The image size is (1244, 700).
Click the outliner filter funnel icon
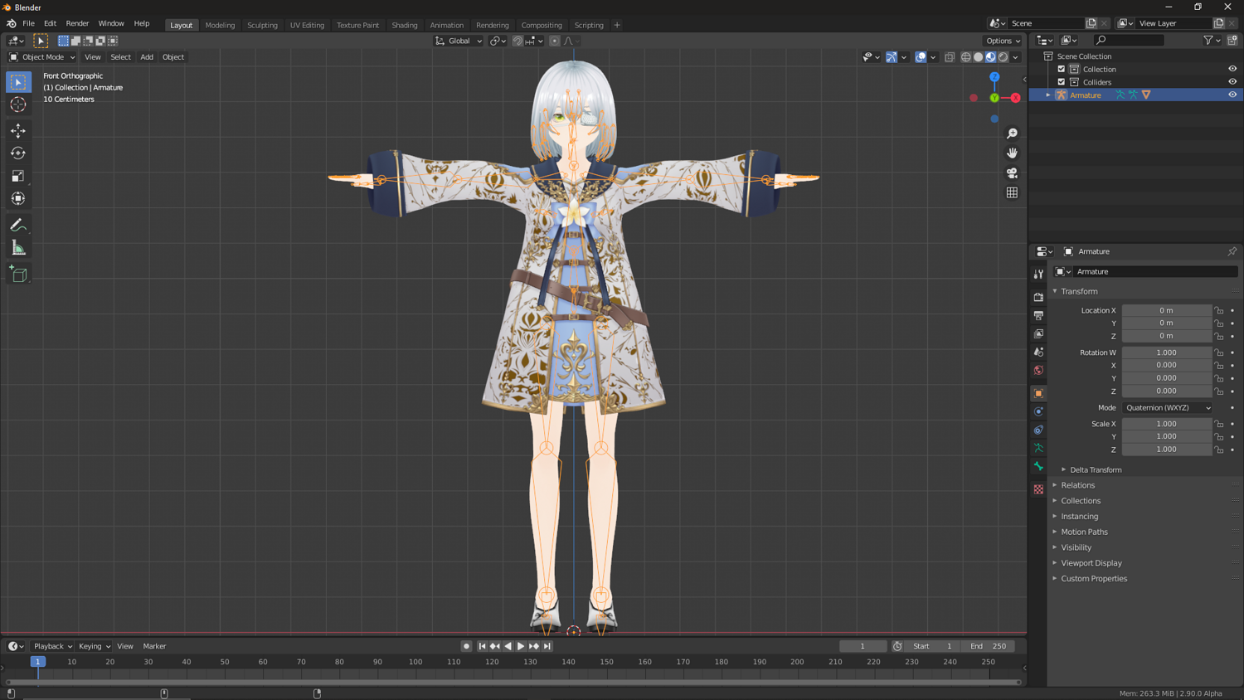[1208, 40]
